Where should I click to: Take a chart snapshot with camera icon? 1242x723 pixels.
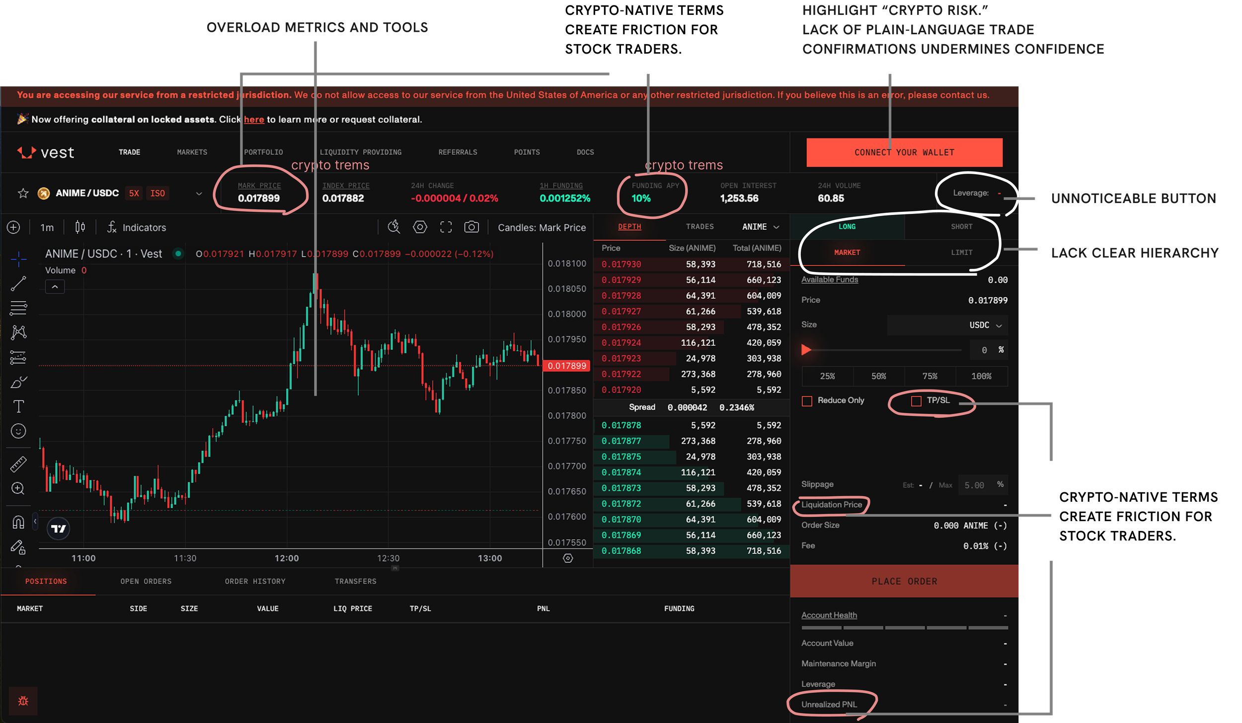(x=471, y=227)
